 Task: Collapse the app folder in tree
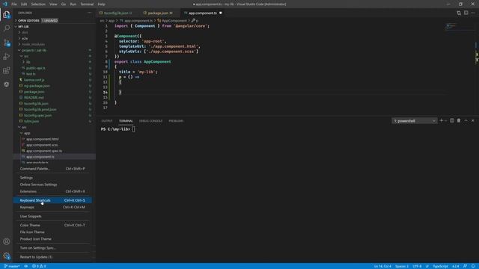[x=27, y=133]
